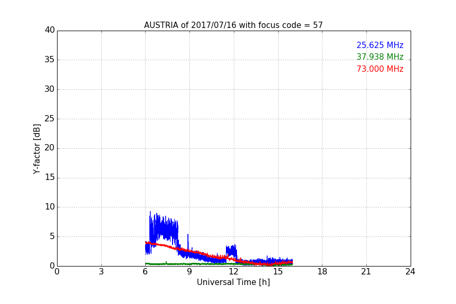Click the y-axis tick value 35
Viewport: 456px width, 304px height.
50,60
